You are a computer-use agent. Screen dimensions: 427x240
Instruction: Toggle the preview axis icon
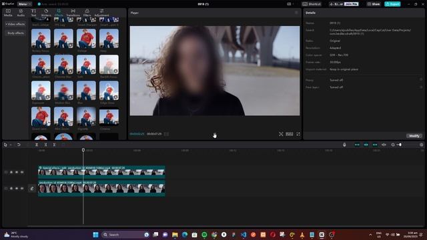click(384, 145)
